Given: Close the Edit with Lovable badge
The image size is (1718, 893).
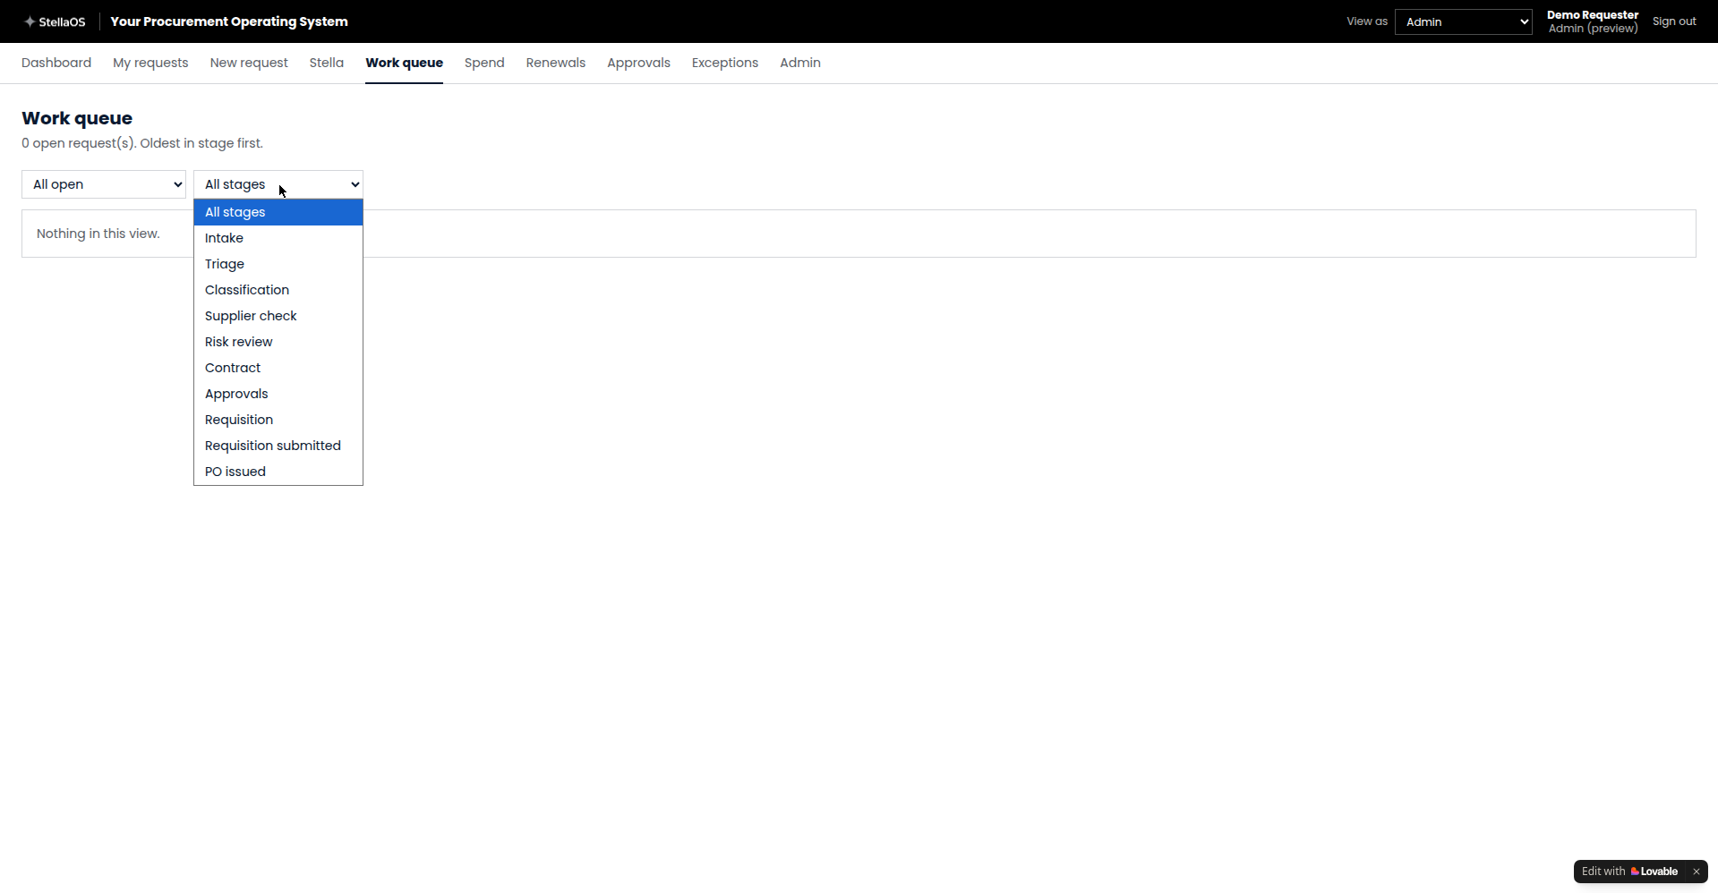Looking at the screenshot, I should click(x=1696, y=872).
